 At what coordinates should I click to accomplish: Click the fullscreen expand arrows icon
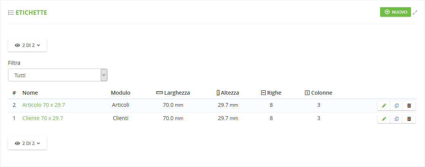pyautogui.click(x=415, y=12)
